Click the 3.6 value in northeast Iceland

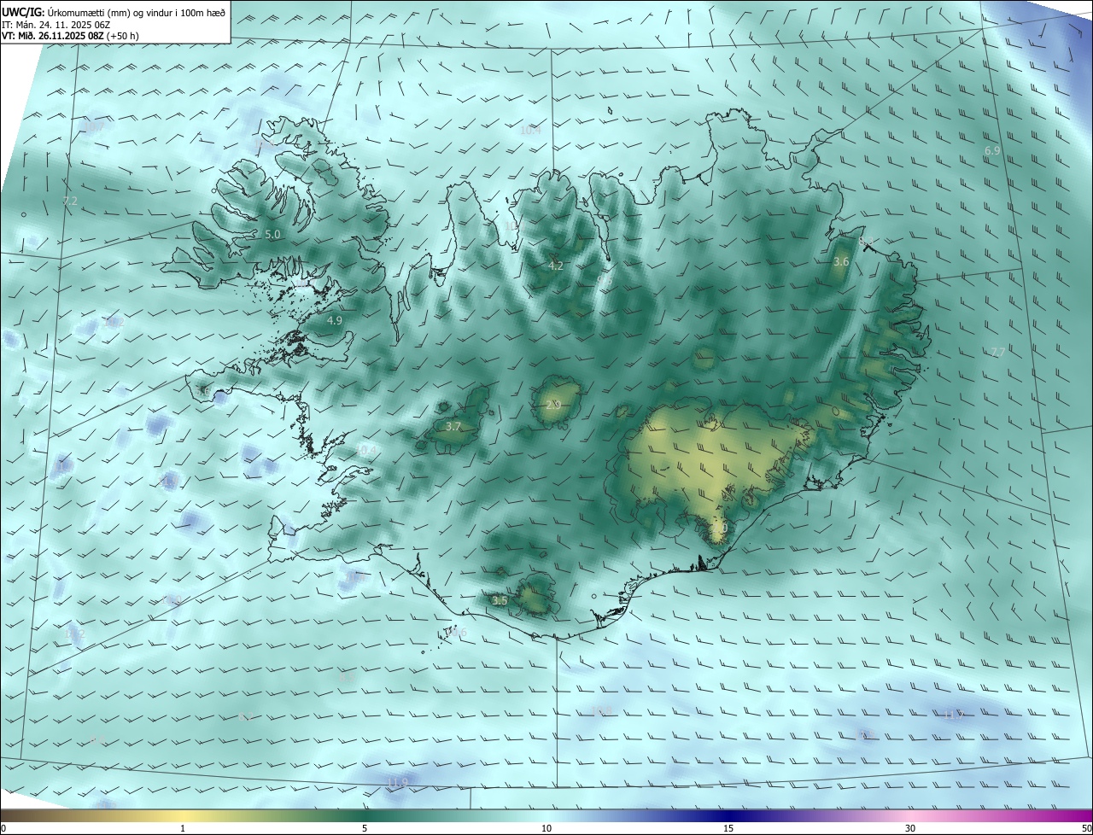(841, 261)
